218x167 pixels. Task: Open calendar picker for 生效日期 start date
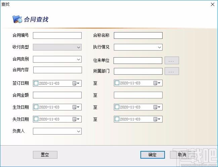76,107
